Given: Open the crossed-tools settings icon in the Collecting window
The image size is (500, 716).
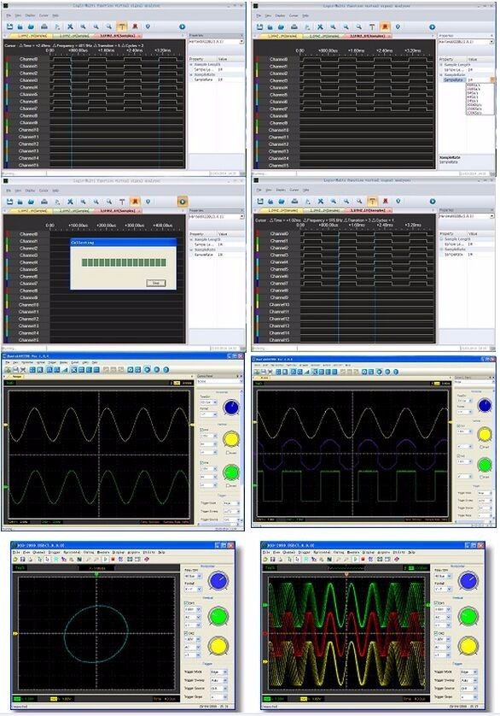Looking at the screenshot, I should pyautogui.click(x=70, y=202).
